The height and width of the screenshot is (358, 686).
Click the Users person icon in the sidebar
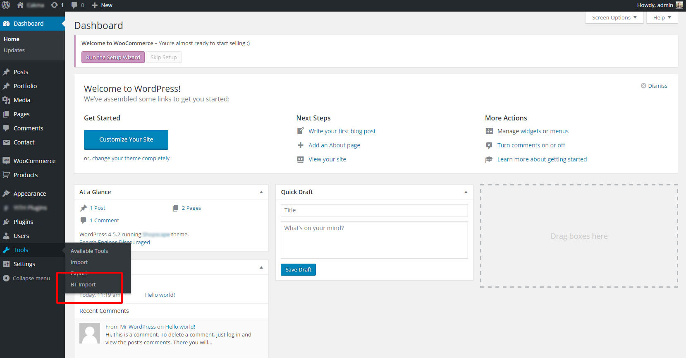tap(6, 236)
